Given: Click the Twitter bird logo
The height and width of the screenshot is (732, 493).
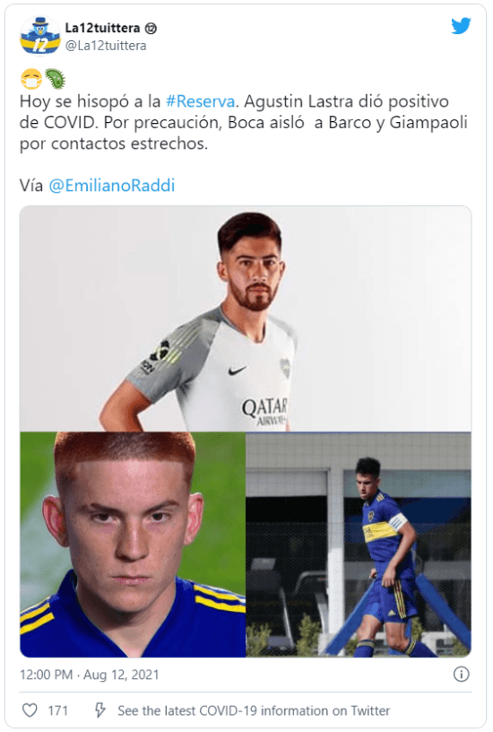Looking at the screenshot, I should 461,26.
